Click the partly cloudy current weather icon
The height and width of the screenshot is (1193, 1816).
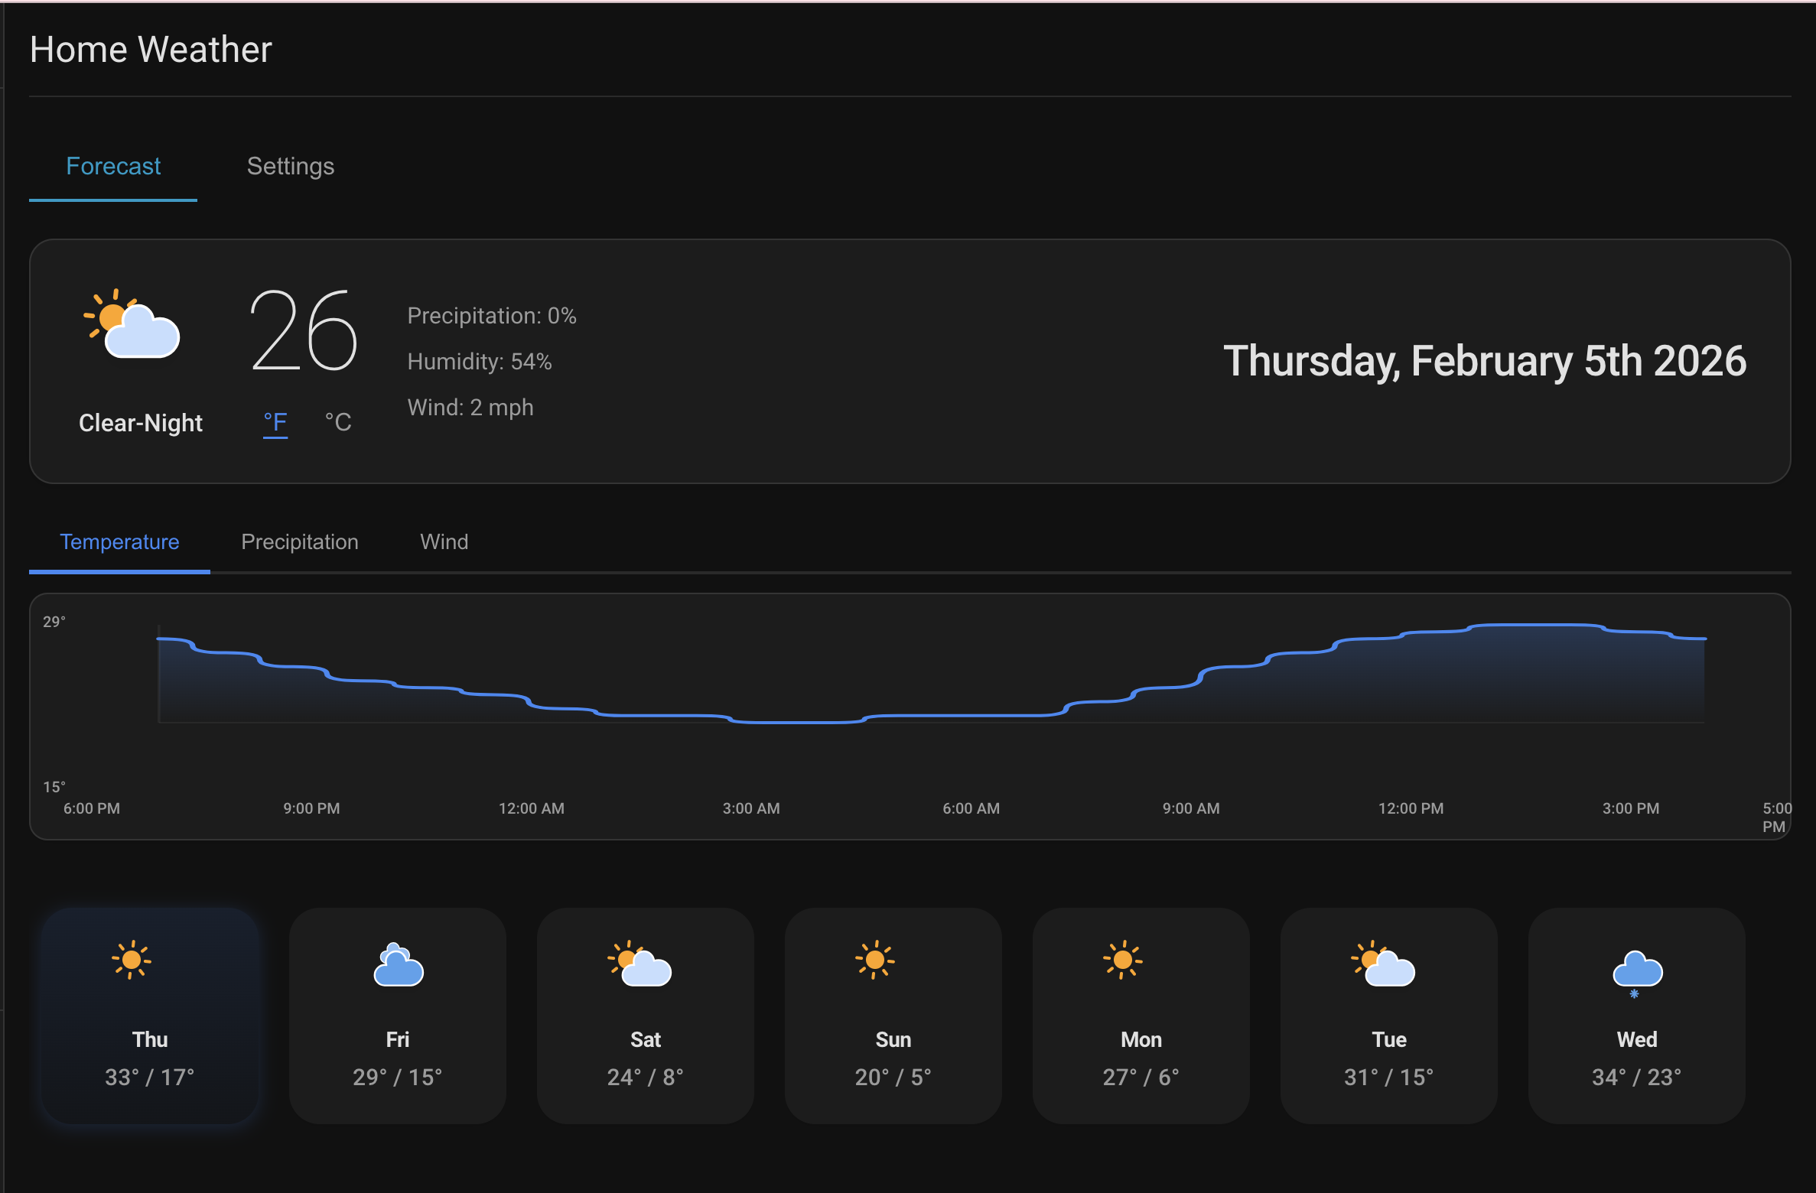click(132, 324)
